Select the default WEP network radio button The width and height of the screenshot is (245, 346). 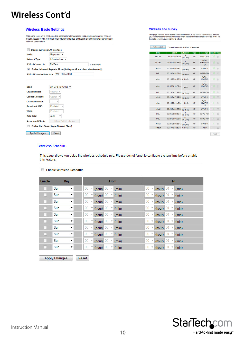tap(218, 128)
